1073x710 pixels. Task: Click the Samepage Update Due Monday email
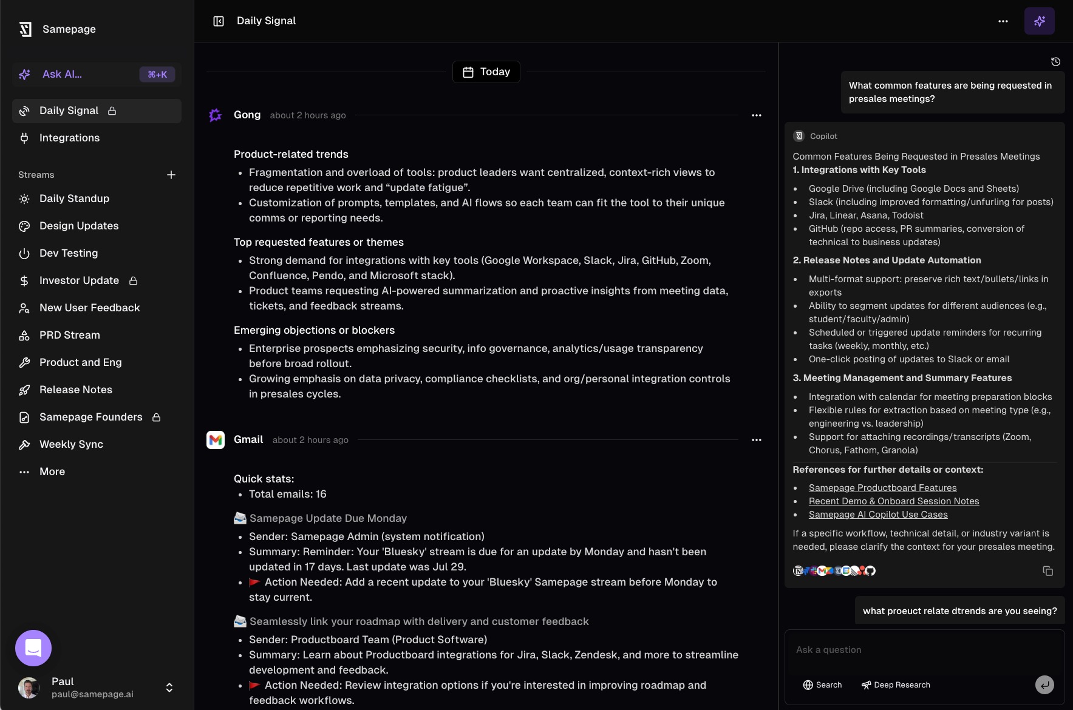[328, 518]
